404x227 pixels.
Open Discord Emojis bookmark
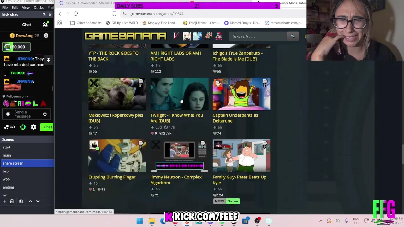(x=242, y=23)
